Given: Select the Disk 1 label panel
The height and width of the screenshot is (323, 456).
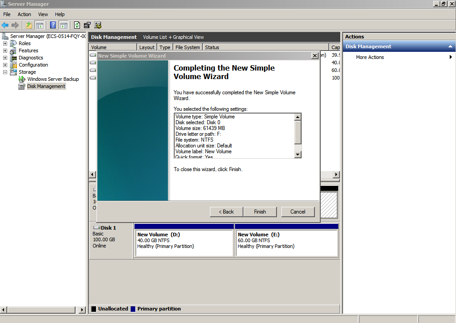Looking at the screenshot, I should point(111,240).
